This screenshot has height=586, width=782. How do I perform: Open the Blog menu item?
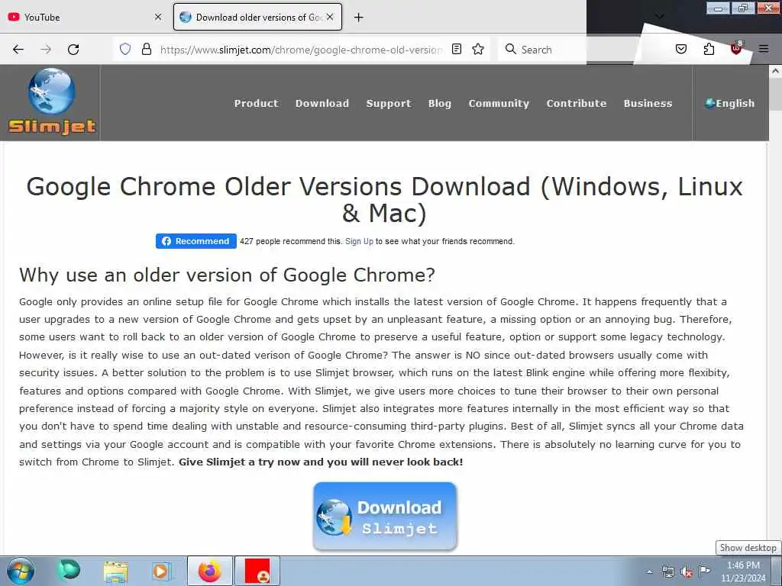439,103
